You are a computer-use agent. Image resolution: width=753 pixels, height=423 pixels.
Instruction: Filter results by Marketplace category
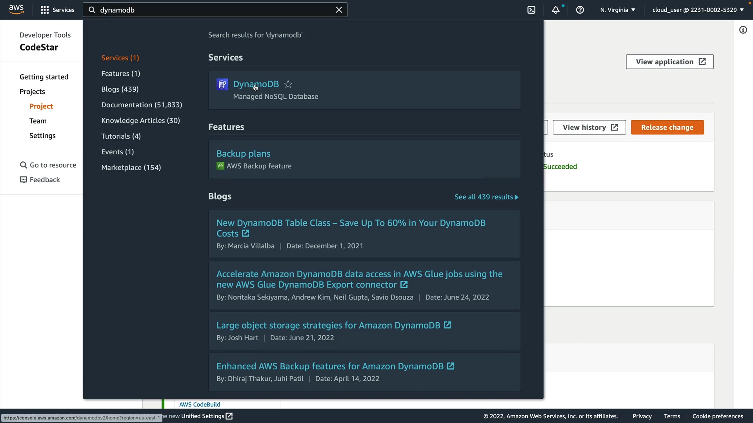click(131, 168)
